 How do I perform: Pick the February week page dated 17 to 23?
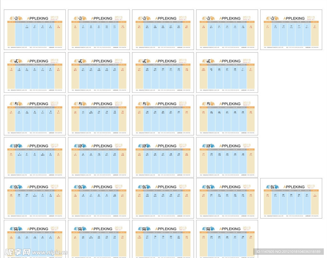point(163,73)
